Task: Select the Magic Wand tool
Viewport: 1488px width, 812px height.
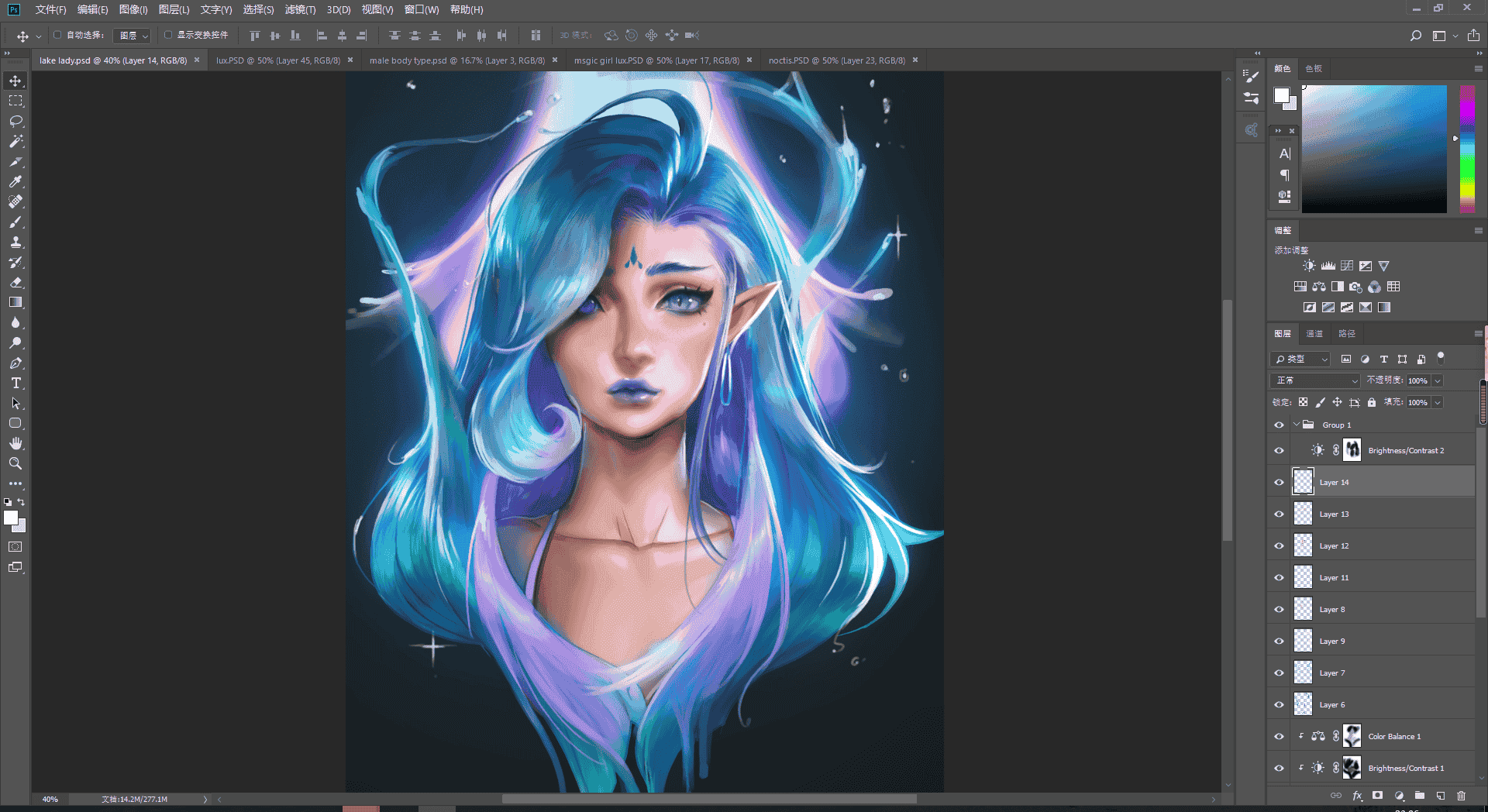Action: pos(15,141)
